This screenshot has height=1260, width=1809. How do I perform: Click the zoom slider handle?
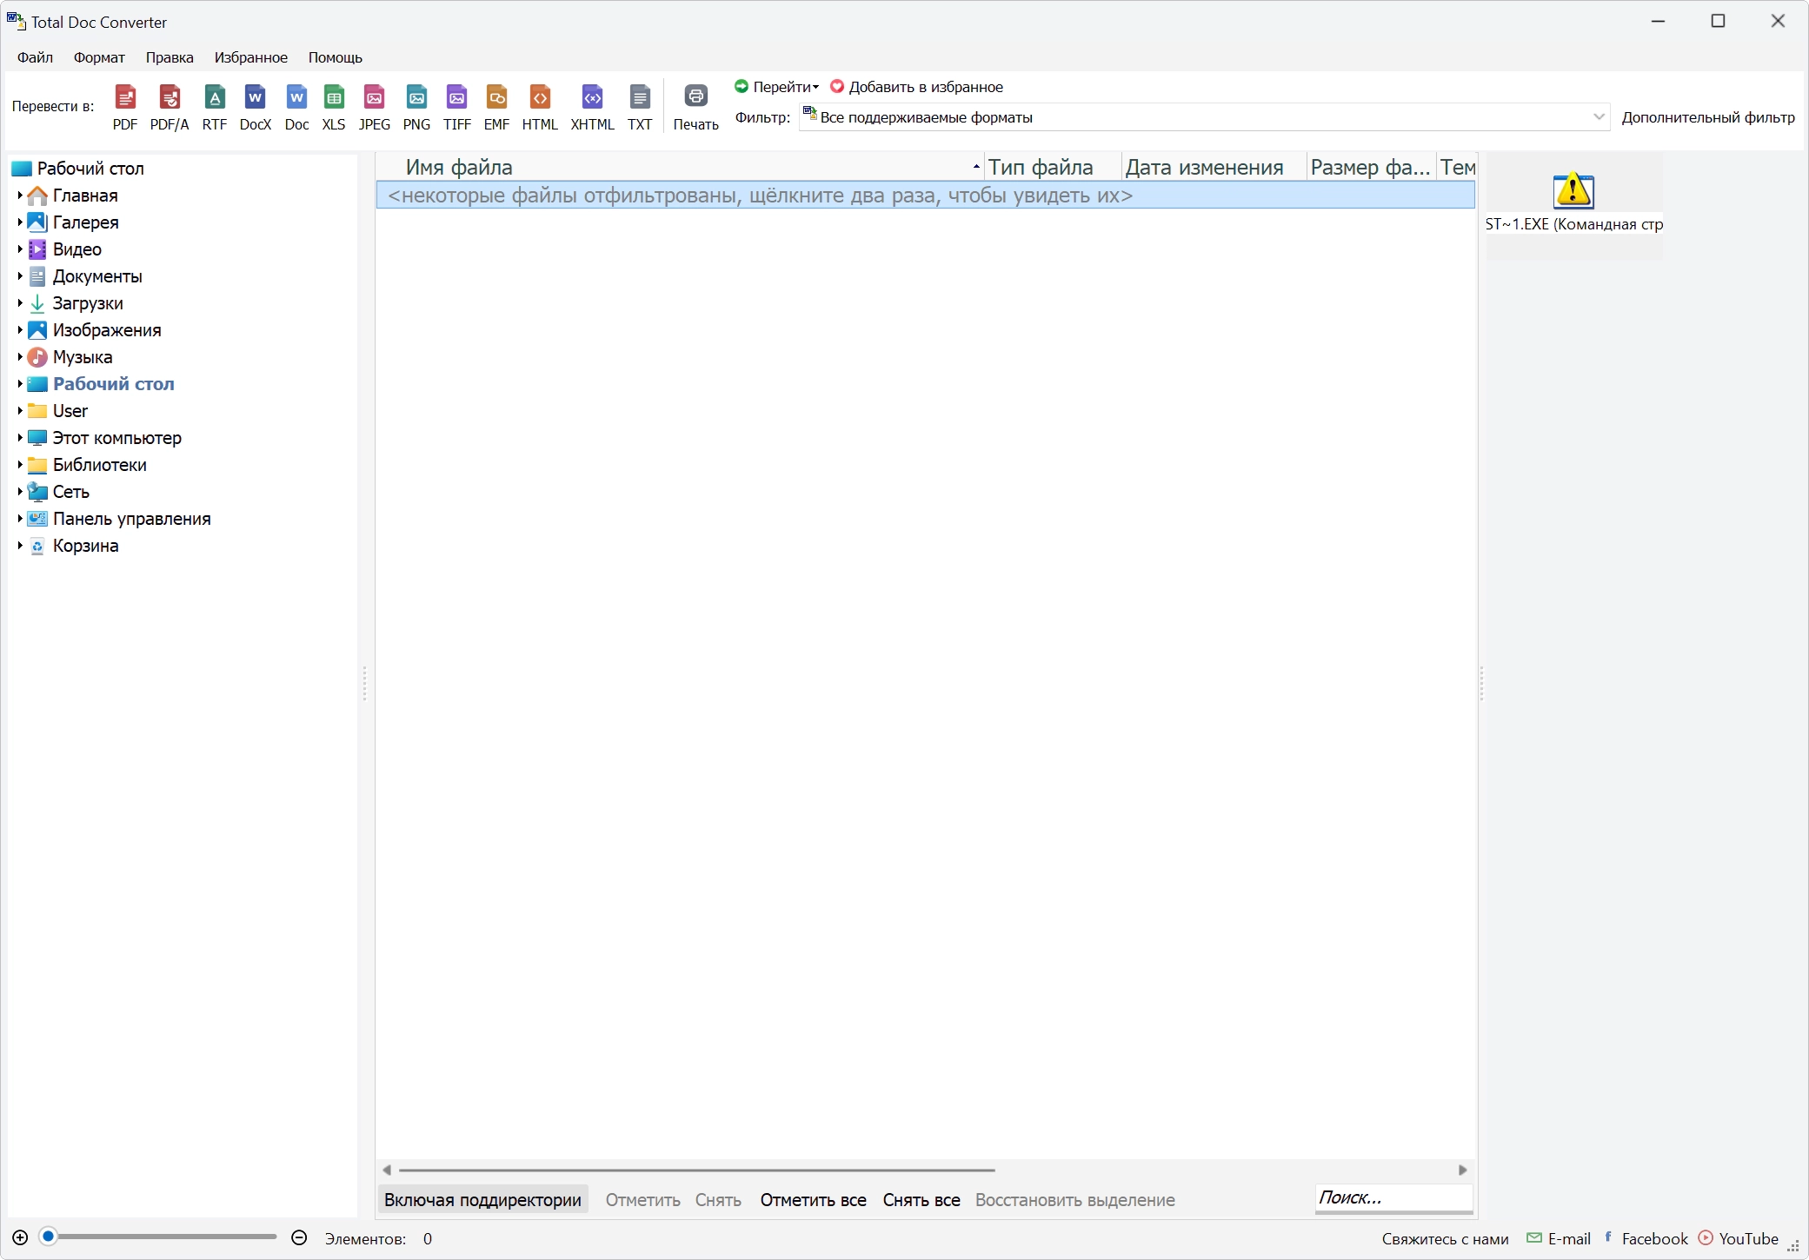coord(50,1237)
